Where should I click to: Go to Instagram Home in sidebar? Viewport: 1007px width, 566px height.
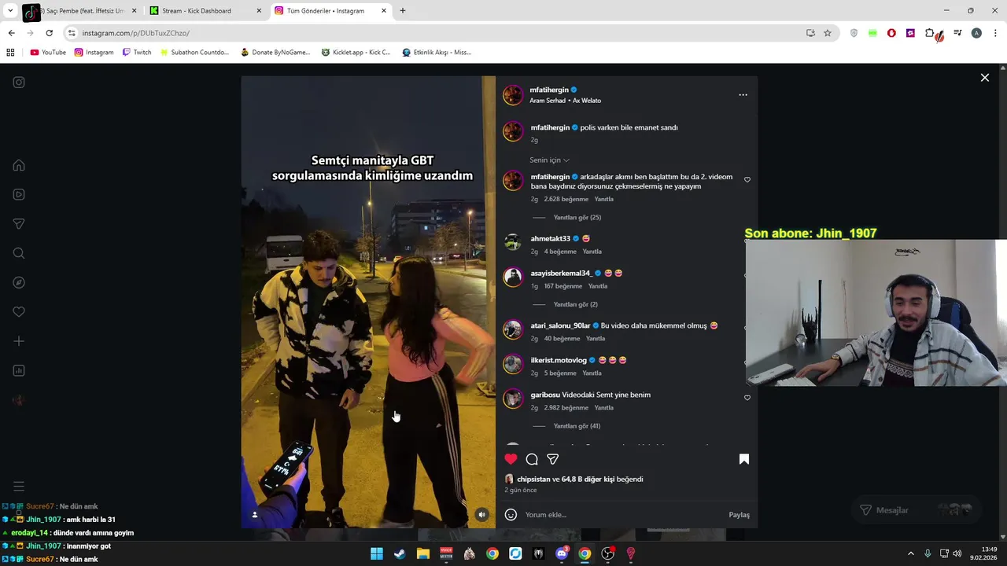[19, 165]
